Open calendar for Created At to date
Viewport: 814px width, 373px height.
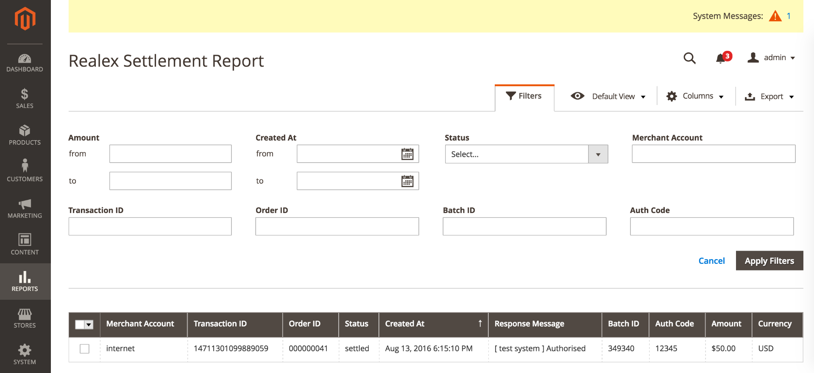[407, 181]
